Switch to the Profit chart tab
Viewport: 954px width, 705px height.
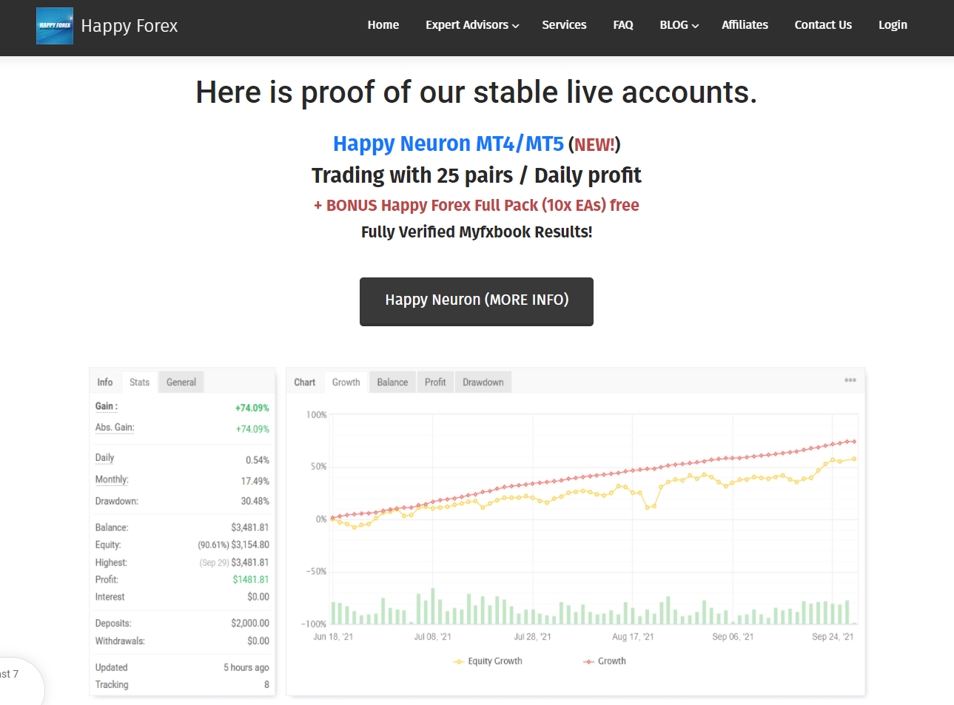click(x=435, y=382)
